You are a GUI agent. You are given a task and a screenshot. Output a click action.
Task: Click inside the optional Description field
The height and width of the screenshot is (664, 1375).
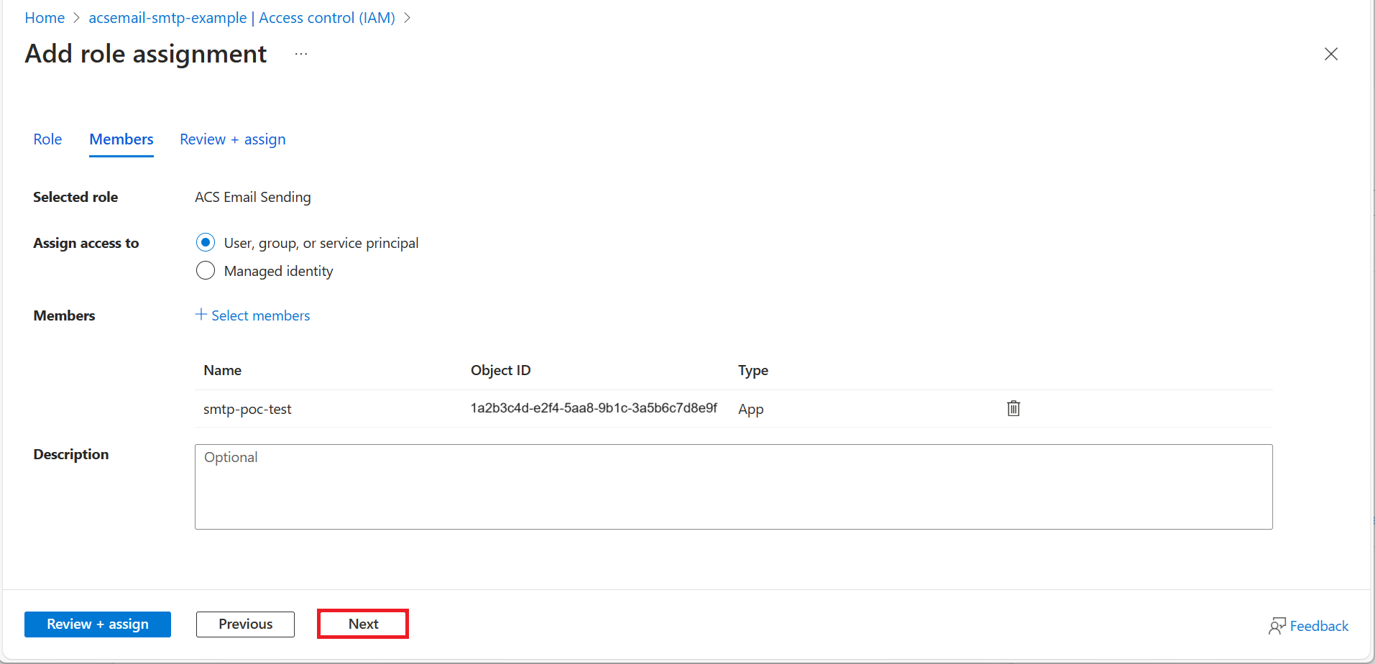733,487
